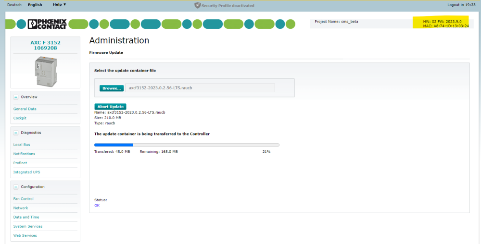The height and width of the screenshot is (244, 481).
Task: Open the Help dropdown menu
Action: click(59, 5)
